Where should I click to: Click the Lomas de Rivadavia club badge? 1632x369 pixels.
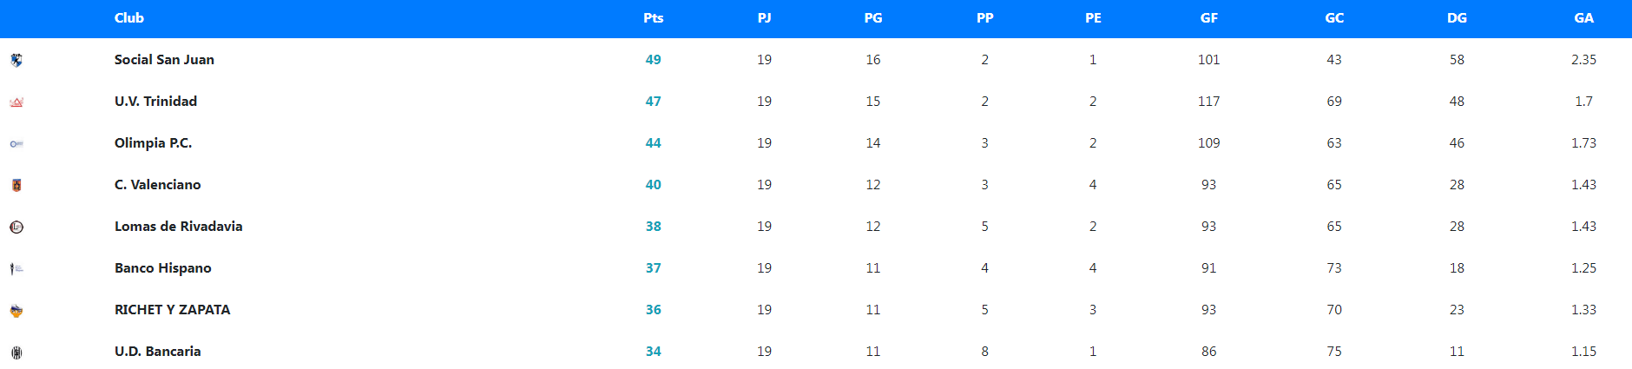pos(16,227)
